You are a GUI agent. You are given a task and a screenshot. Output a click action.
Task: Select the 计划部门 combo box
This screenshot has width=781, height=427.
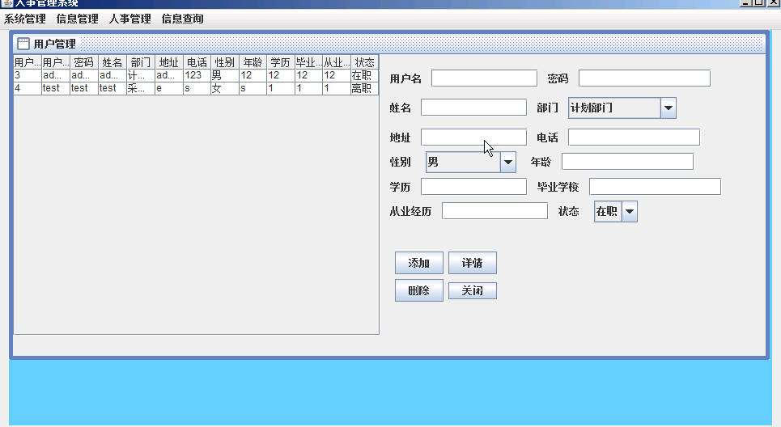[622, 108]
